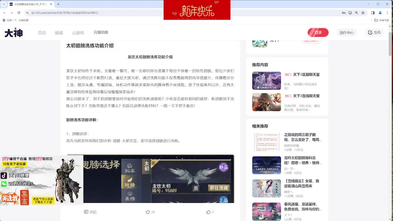This screenshot has width=393, height=221.
Task: Go to the 首页 navigation item
Action: (x=42, y=33)
